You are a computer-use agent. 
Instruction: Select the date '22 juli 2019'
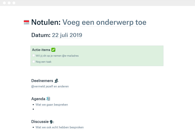tap(67, 35)
